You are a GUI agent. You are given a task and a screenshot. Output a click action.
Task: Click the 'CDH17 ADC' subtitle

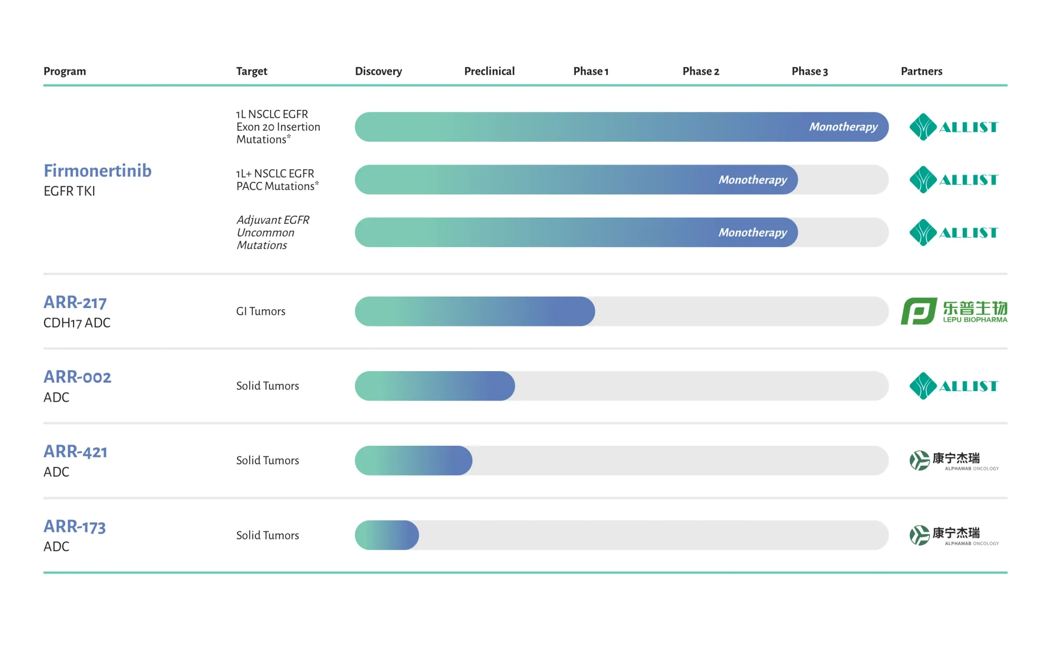pos(77,323)
